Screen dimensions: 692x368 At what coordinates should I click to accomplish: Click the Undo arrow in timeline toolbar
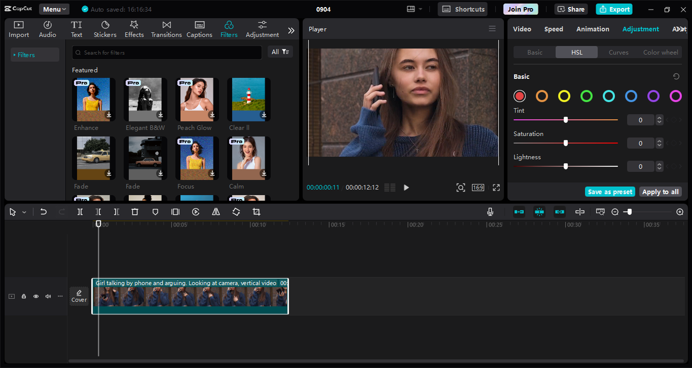[44, 212]
